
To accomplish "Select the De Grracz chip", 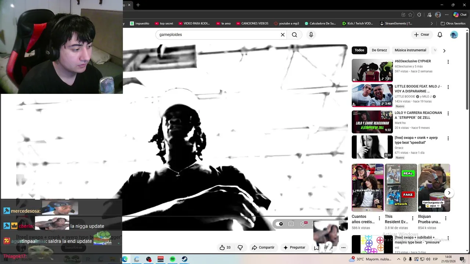I will (x=379, y=50).
